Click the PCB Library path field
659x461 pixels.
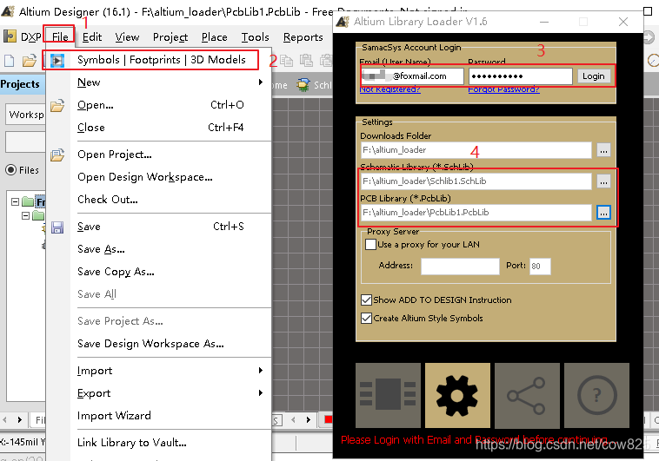coord(476,213)
